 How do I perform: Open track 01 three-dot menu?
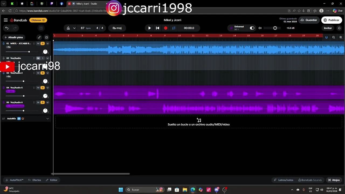34,43
